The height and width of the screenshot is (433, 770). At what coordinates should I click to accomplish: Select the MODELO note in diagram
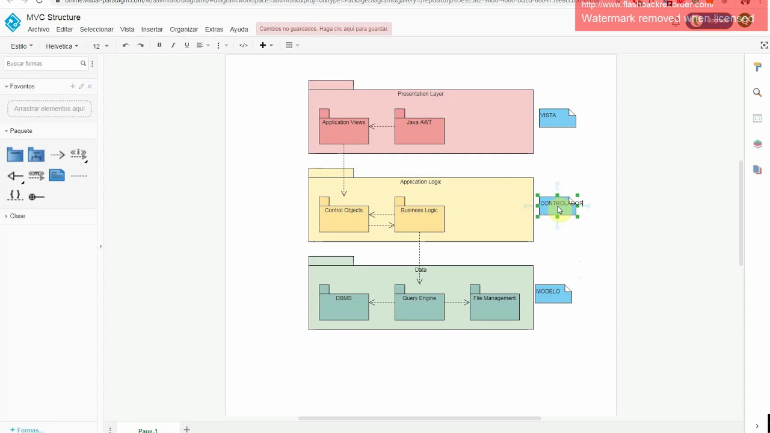pos(553,293)
